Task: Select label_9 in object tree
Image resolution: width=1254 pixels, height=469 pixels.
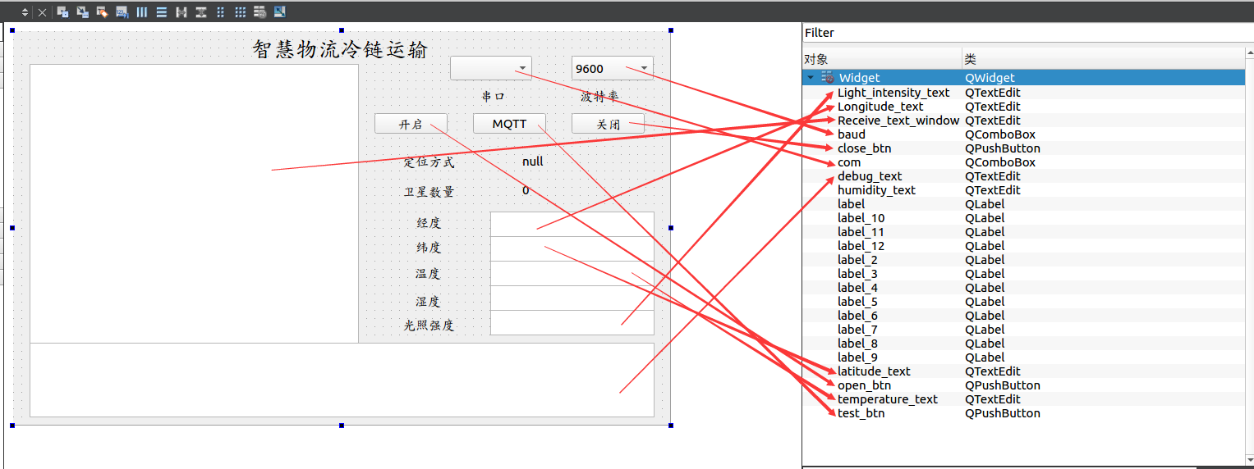Action: [x=857, y=357]
